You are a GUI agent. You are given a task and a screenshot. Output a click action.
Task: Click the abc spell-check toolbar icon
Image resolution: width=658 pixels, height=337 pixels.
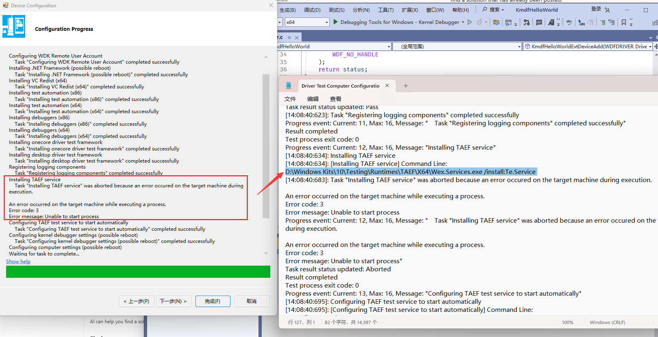coord(569,22)
